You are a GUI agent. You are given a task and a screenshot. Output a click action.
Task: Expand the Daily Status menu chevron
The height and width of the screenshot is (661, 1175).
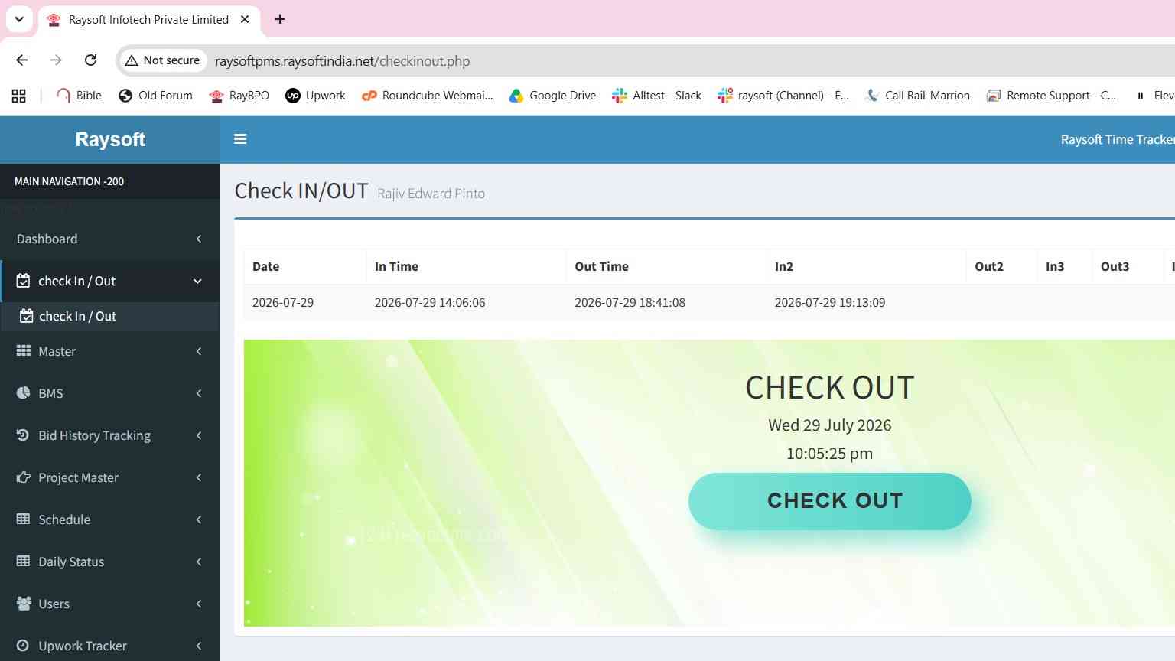click(x=199, y=562)
